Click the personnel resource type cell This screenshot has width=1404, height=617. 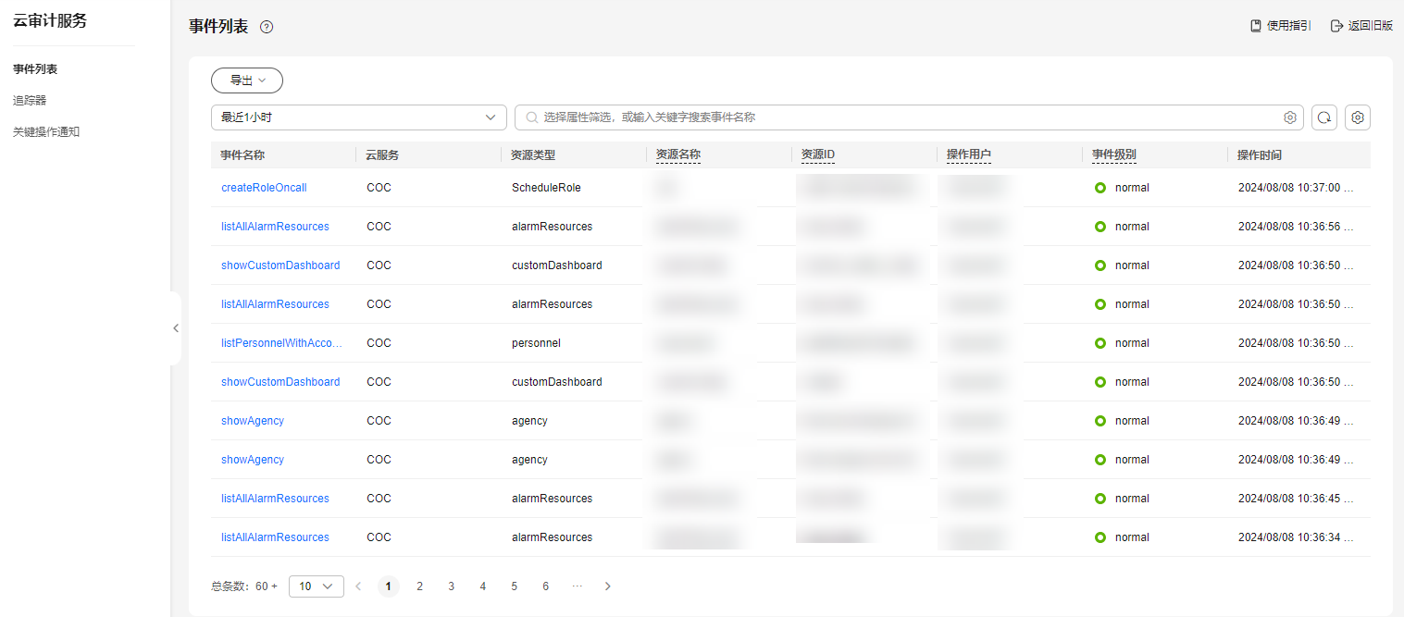536,343
